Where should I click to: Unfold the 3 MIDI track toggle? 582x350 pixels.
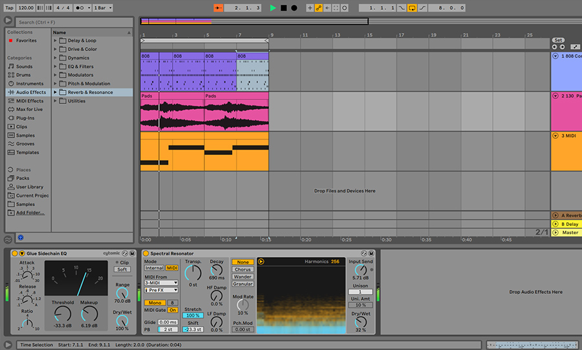tap(555, 136)
